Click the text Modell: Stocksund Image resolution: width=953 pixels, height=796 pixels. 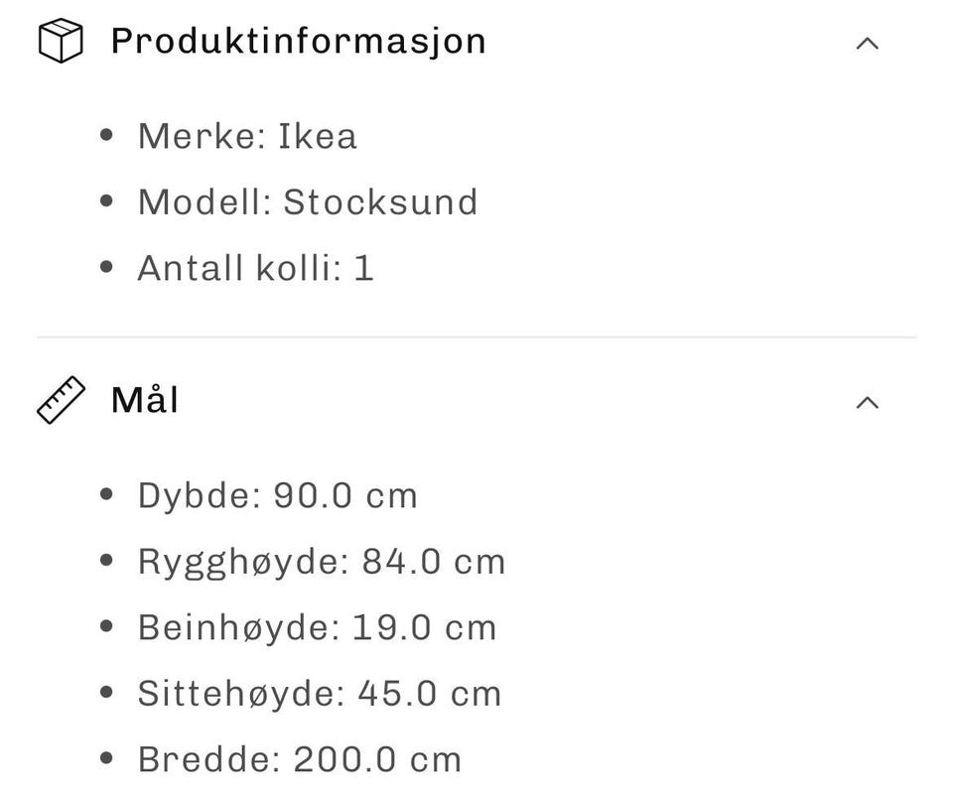click(308, 201)
